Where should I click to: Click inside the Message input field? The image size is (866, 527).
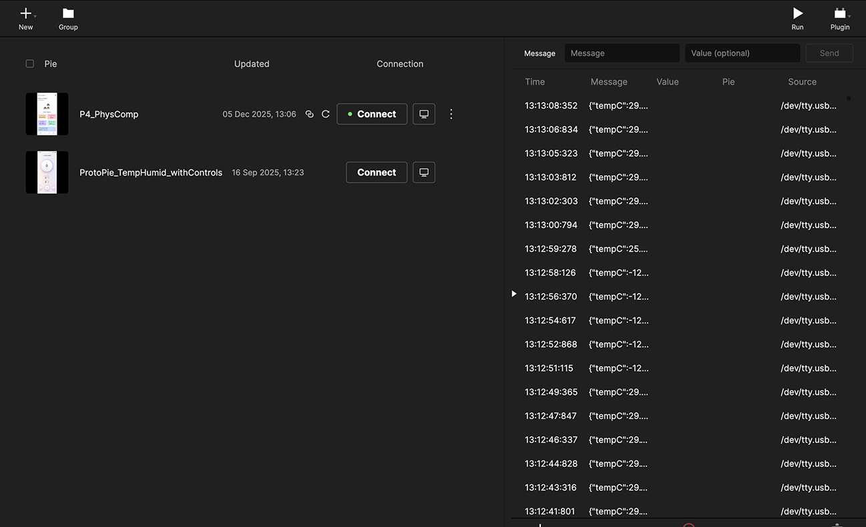[622, 53]
